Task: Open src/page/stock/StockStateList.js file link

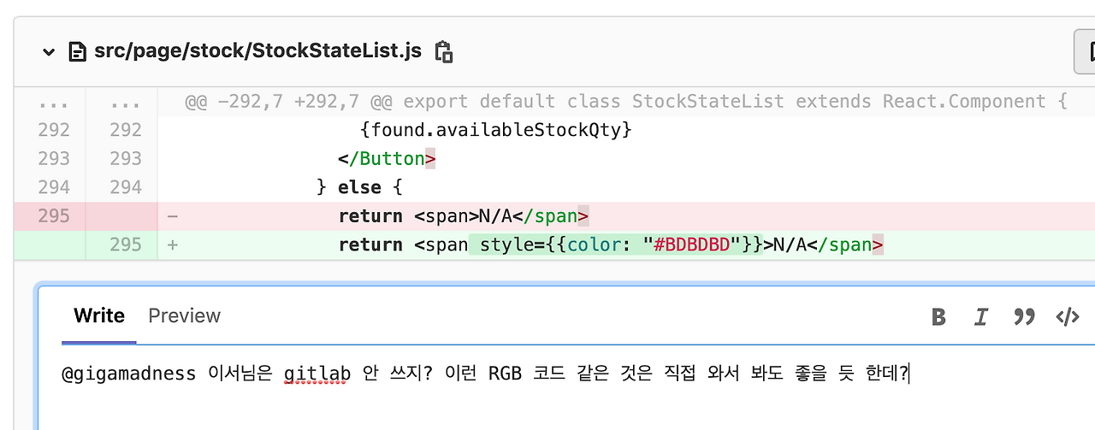Action: click(257, 51)
